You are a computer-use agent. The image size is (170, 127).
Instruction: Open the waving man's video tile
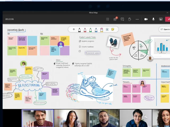click(38, 118)
